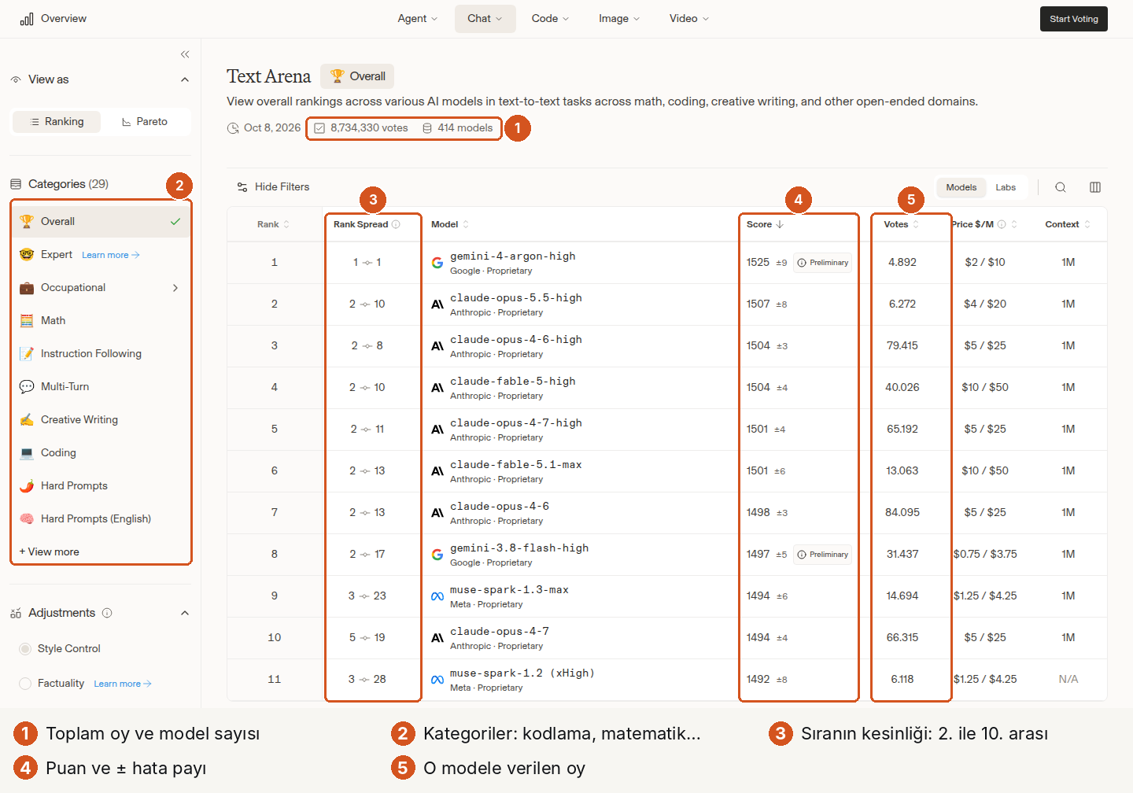Click the Overview bar chart icon
Image resolution: width=1133 pixels, height=793 pixels.
point(27,19)
